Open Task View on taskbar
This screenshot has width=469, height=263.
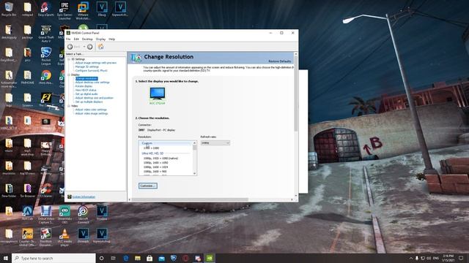point(113,258)
